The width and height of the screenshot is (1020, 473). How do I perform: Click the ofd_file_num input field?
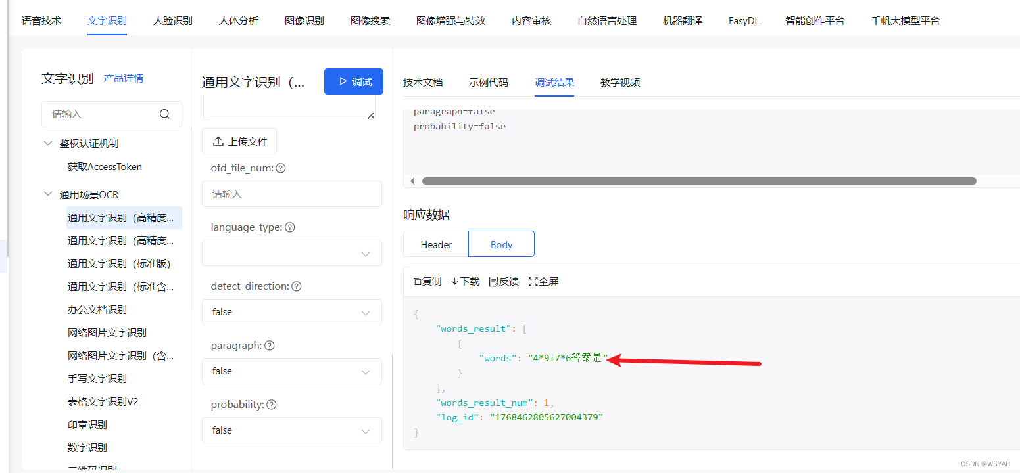point(292,194)
